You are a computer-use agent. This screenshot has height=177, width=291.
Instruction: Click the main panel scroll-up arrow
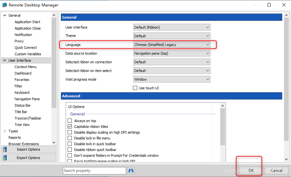pyautogui.click(x=286, y=15)
